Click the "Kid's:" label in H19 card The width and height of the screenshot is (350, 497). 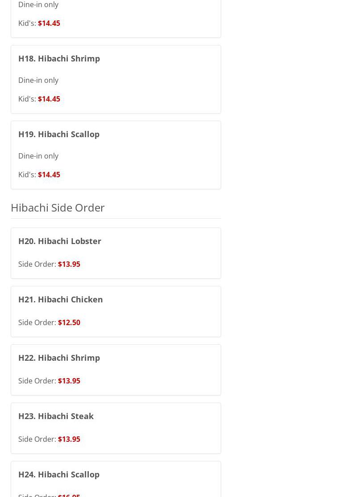tap(27, 175)
